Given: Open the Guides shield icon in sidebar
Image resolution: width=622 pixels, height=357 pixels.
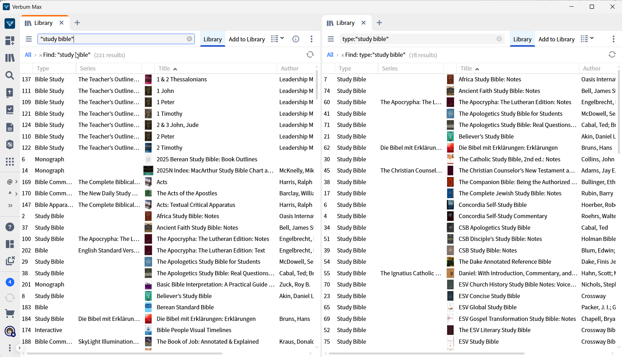Looking at the screenshot, I should pos(10,144).
